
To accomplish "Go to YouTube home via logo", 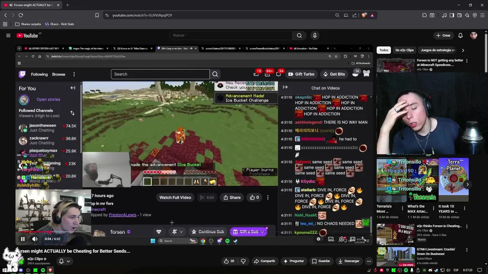I will 28,35.
